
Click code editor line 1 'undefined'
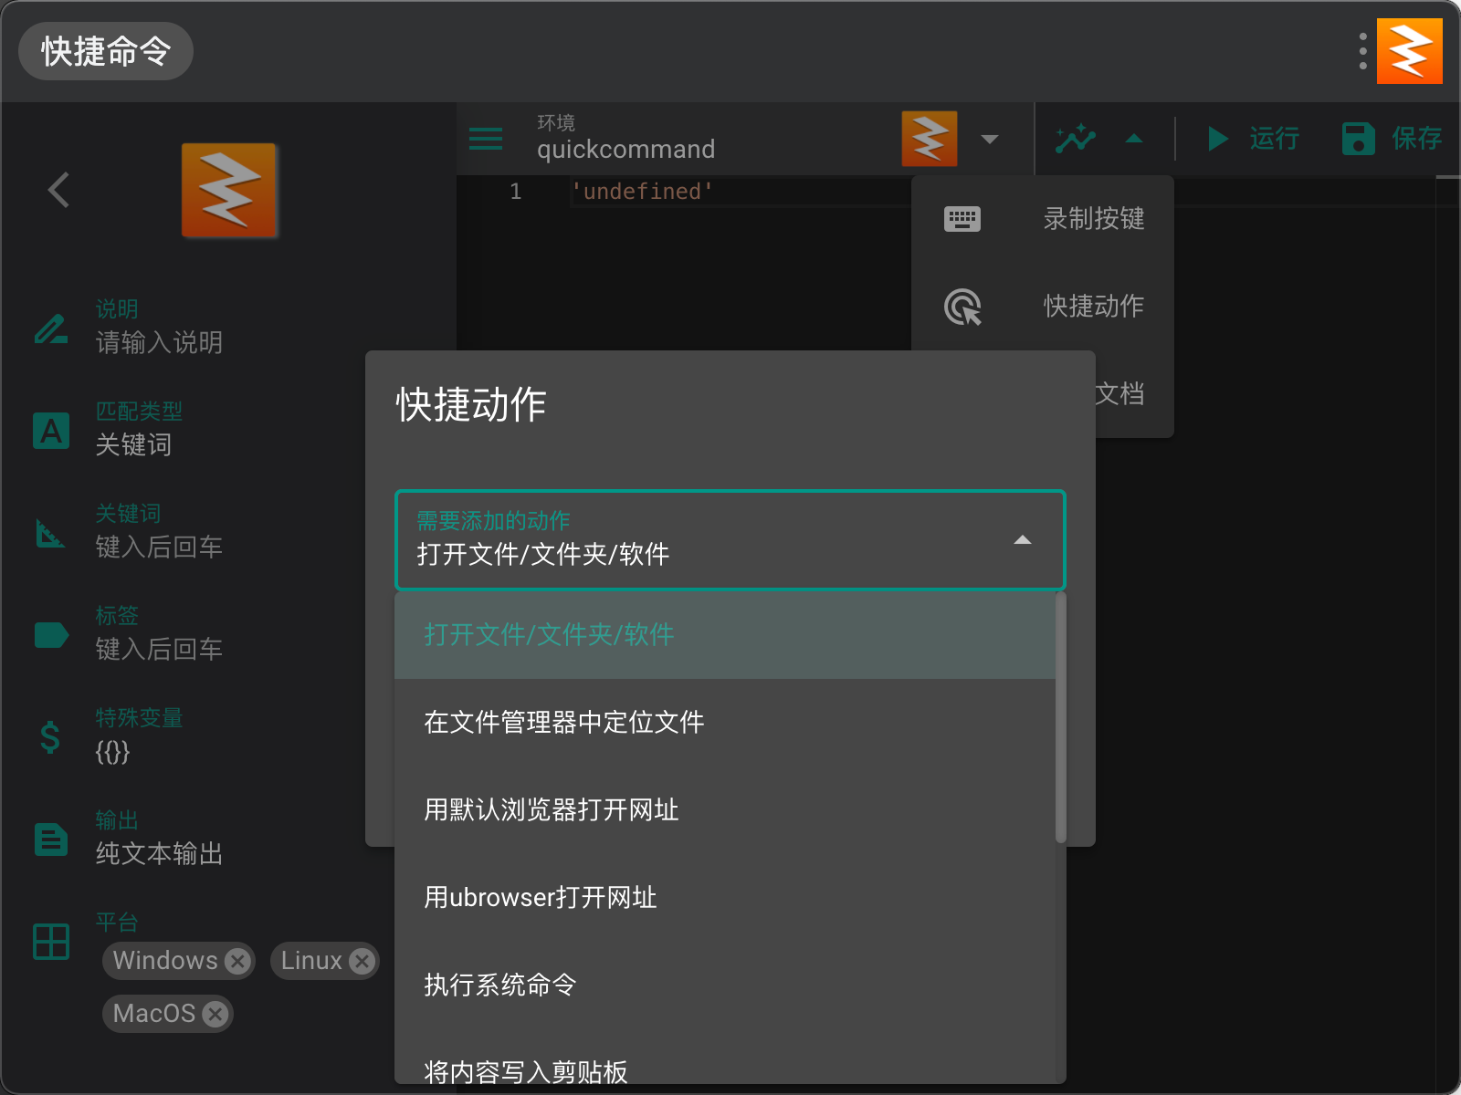pos(642,192)
